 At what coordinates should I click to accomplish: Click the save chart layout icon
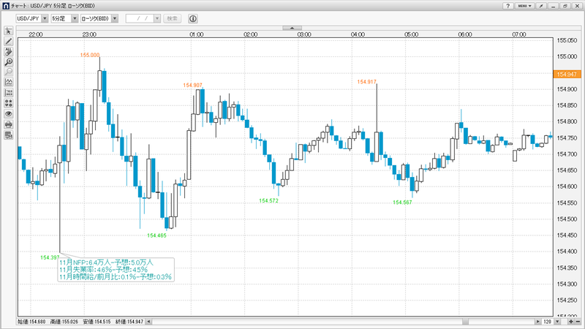pyautogui.click(x=8, y=135)
